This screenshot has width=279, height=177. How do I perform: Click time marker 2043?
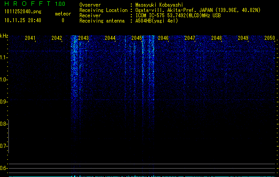coord(83,38)
